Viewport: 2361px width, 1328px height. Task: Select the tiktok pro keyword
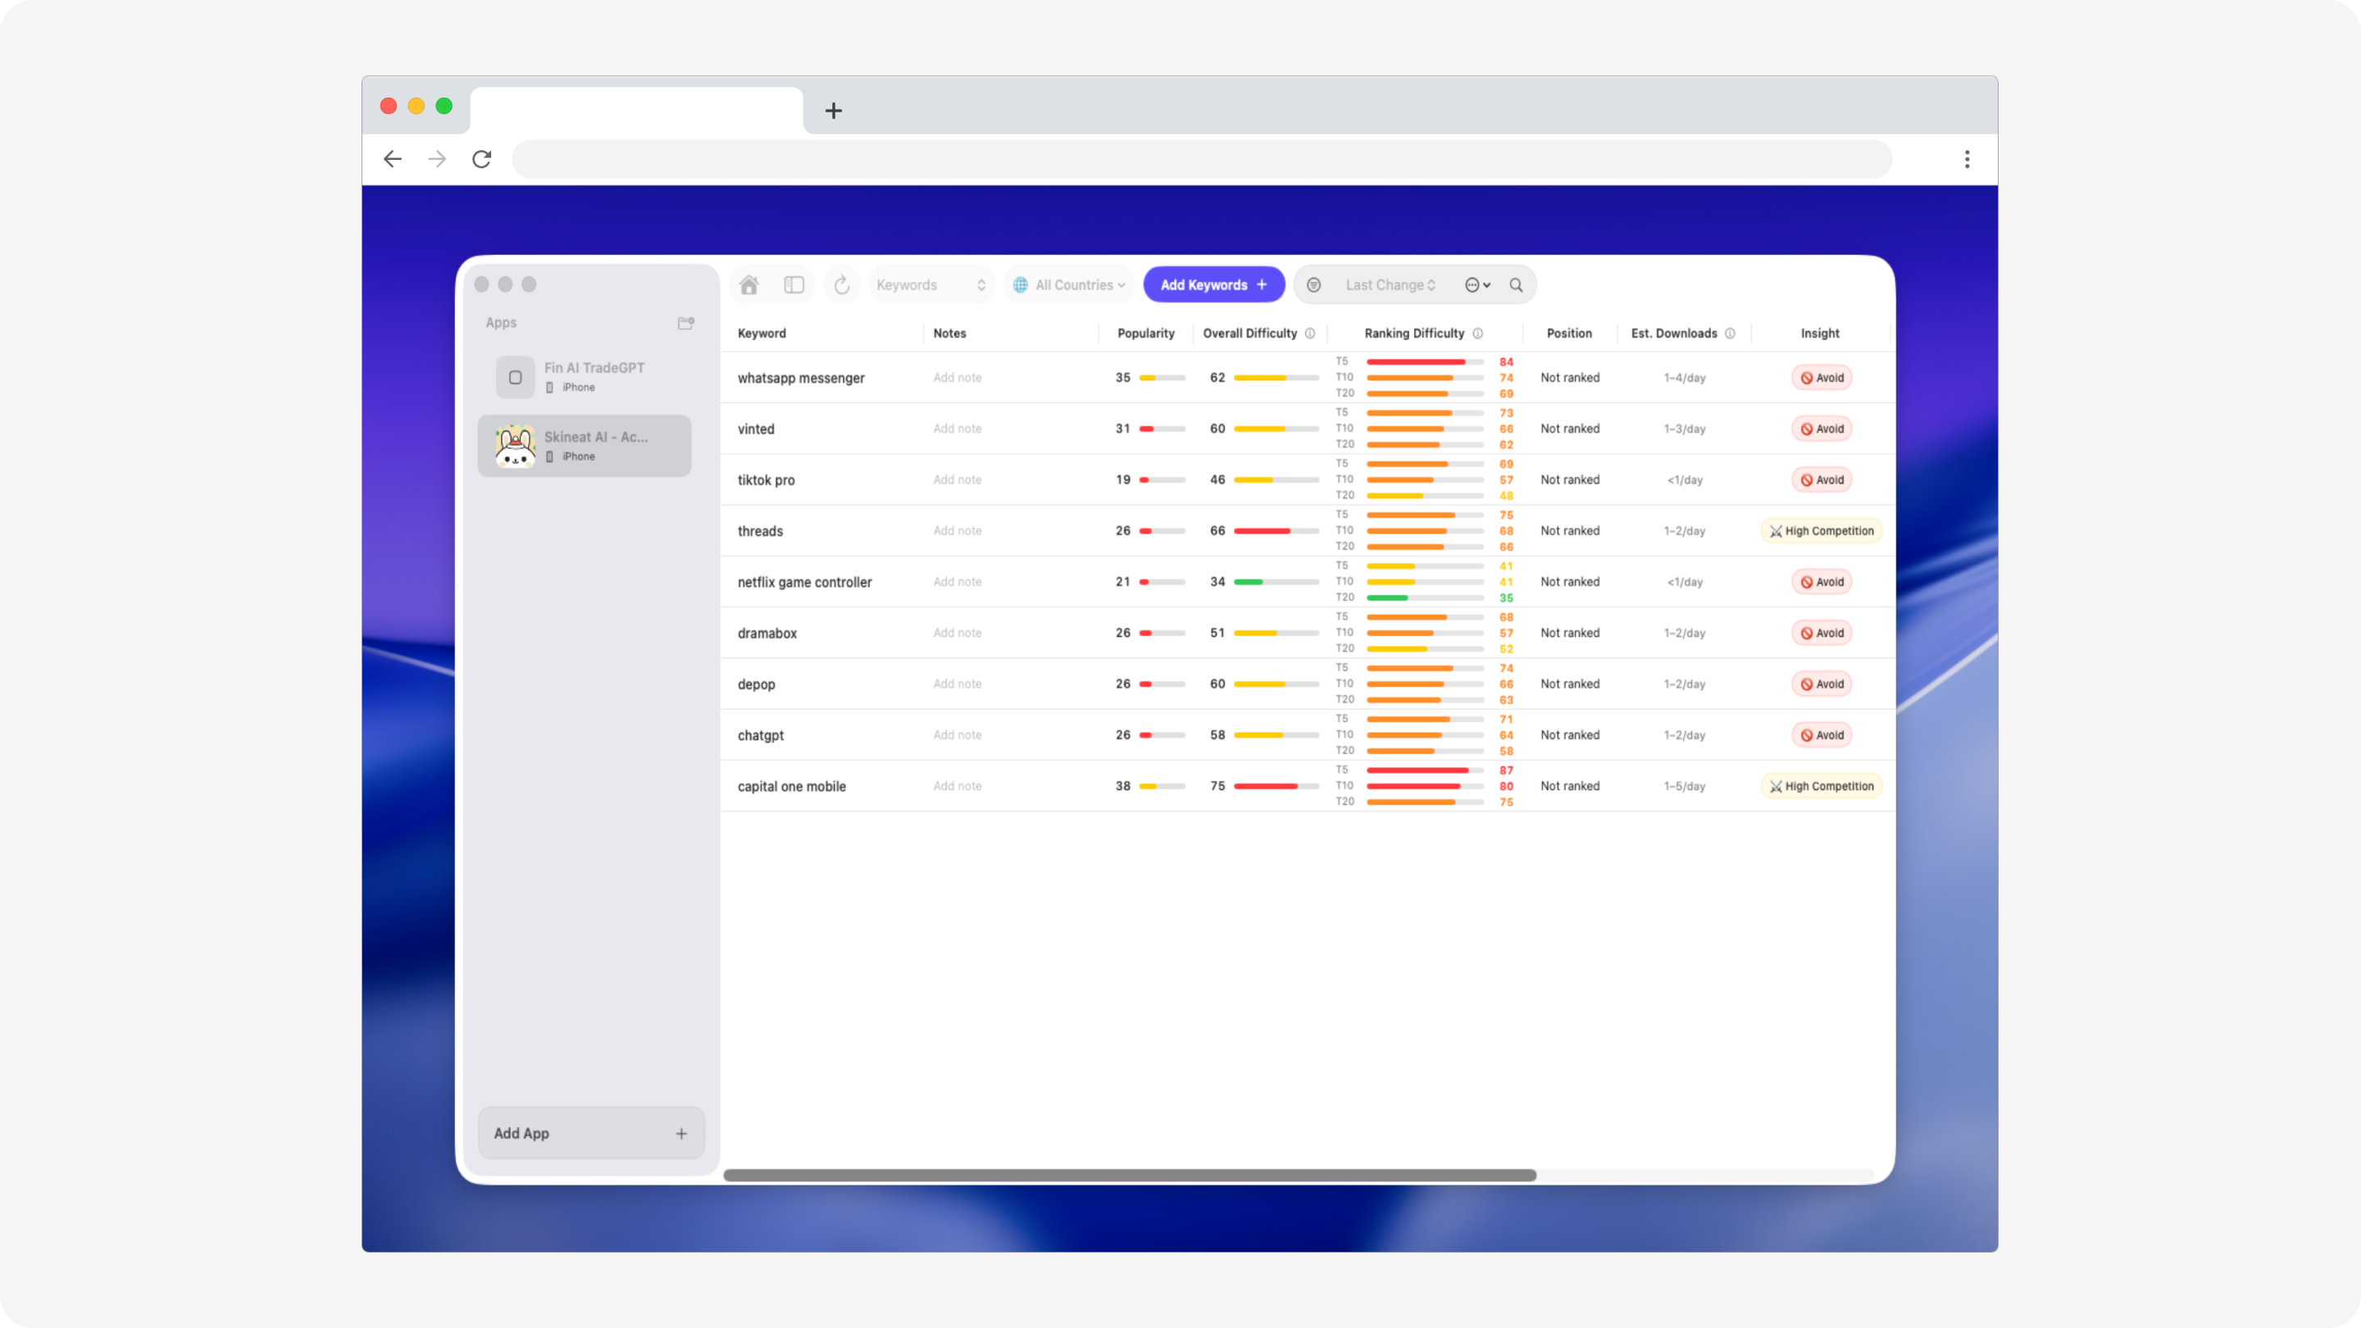point(767,480)
